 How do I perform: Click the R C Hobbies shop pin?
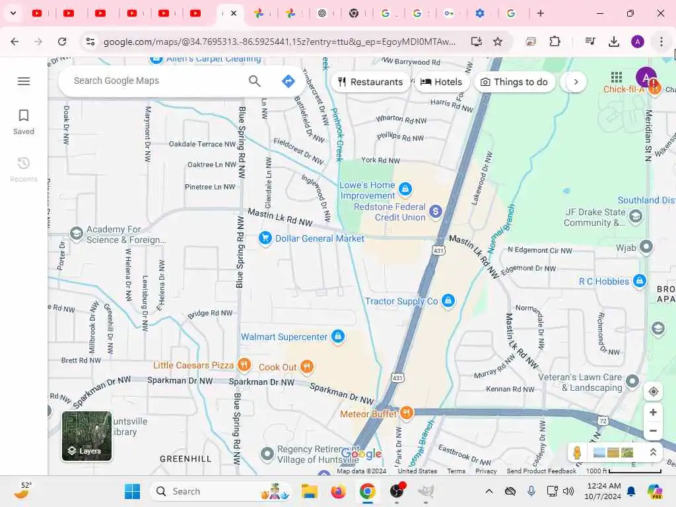639,281
